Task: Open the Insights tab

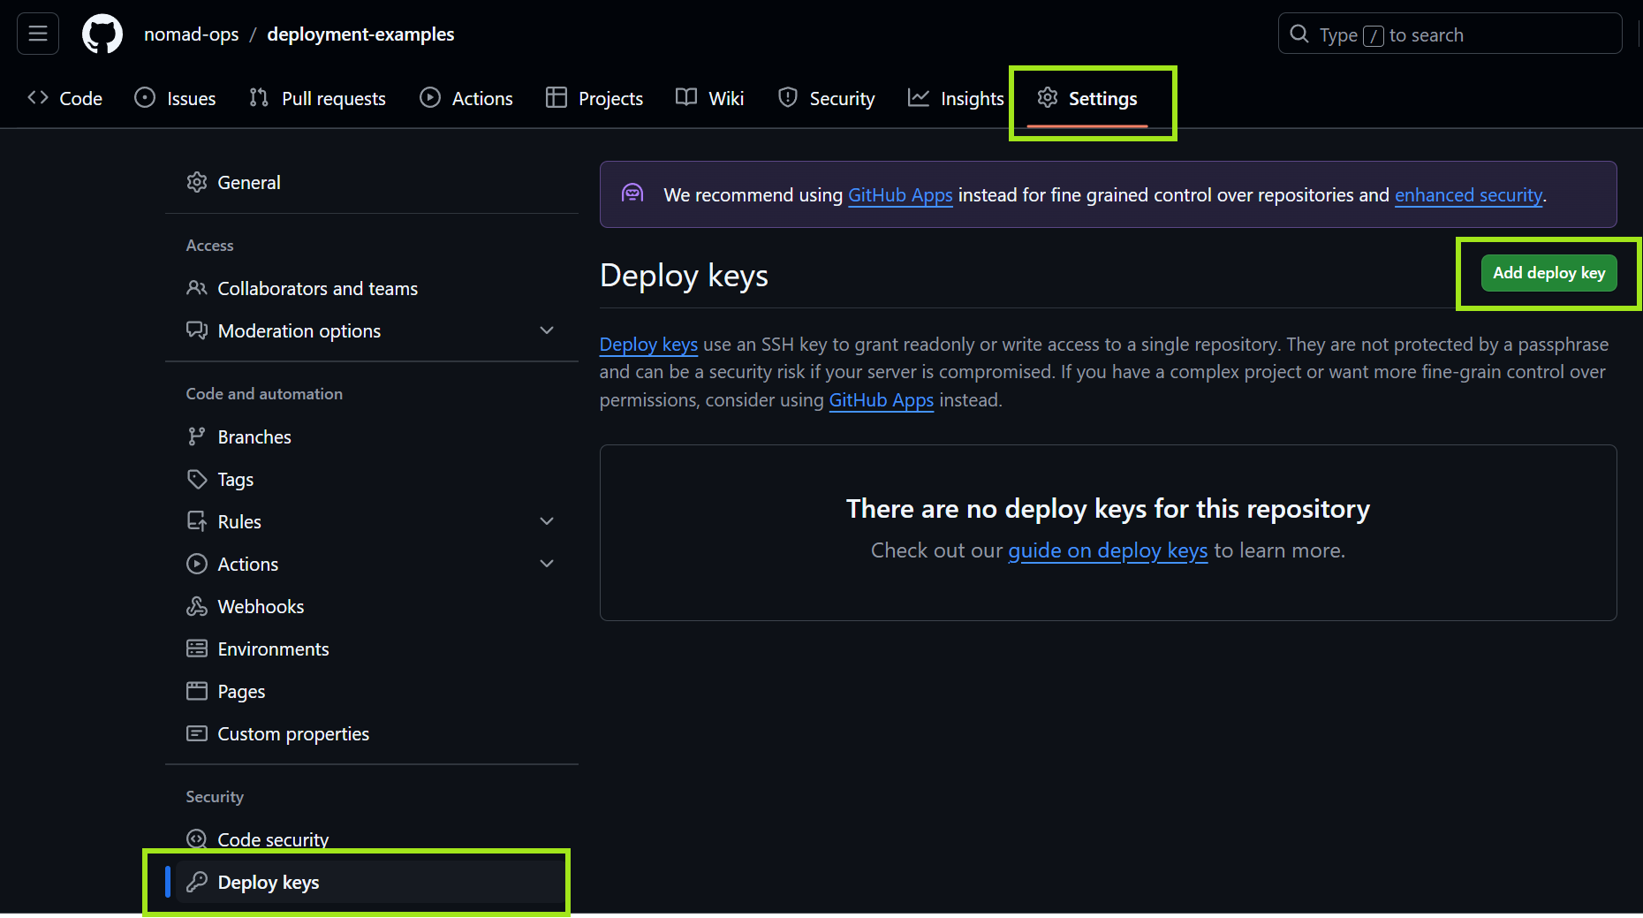Action: [x=957, y=98]
